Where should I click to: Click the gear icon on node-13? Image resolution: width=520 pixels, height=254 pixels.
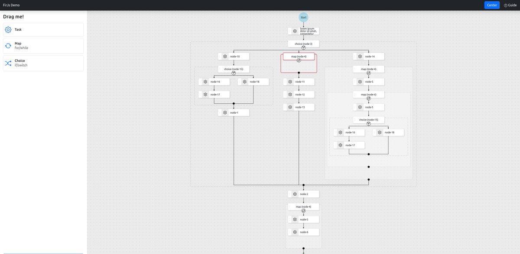290,107
